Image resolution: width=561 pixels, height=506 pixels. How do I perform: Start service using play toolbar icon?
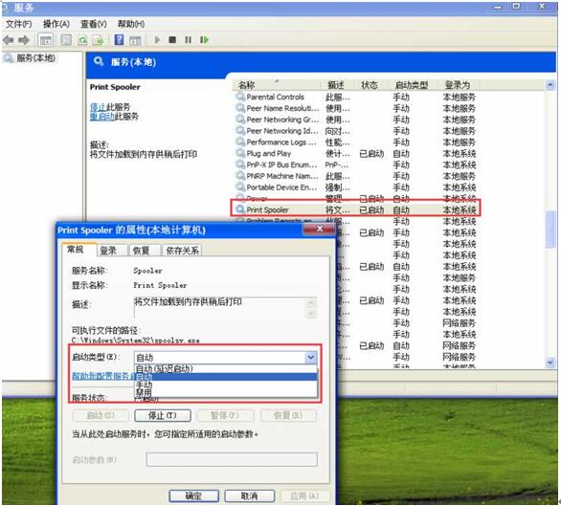(157, 39)
